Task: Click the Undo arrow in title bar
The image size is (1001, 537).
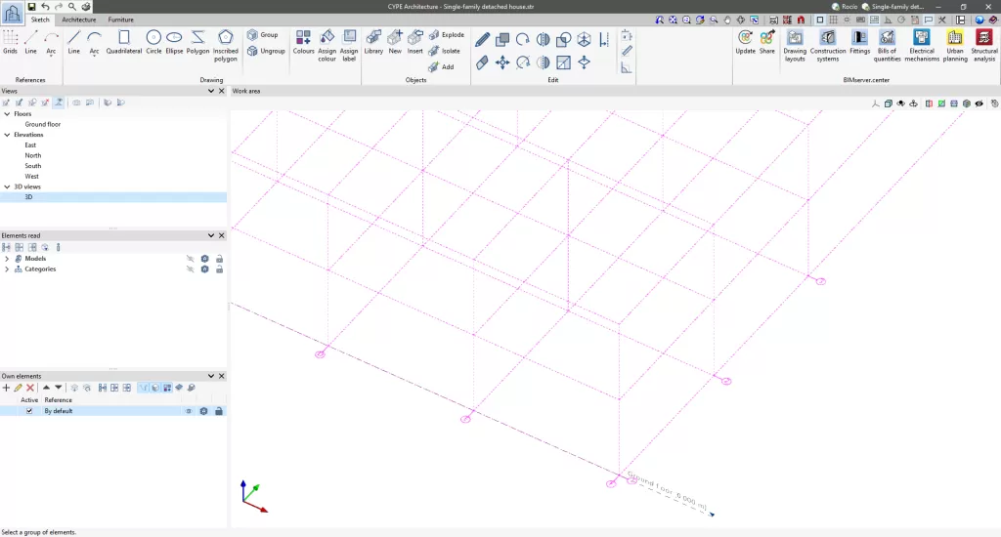Action: [45, 7]
